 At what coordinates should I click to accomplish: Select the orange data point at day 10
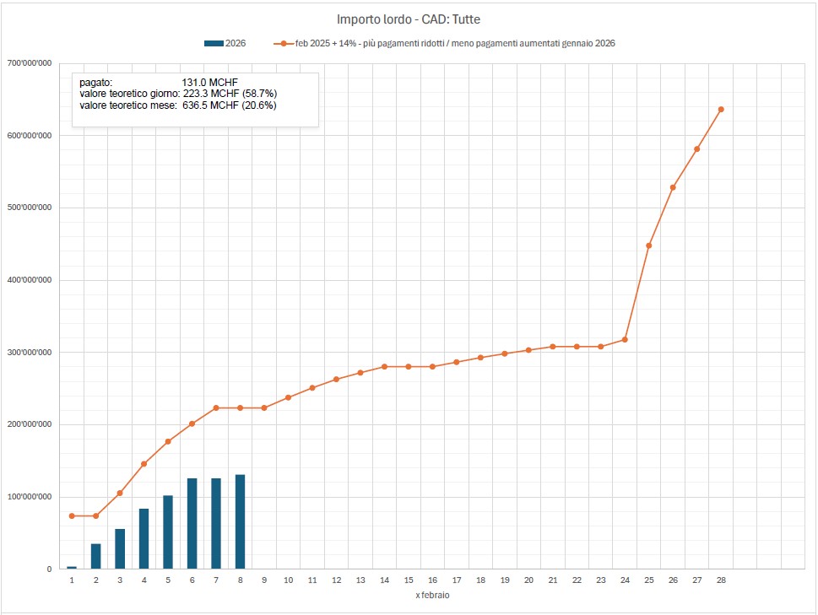tap(288, 397)
